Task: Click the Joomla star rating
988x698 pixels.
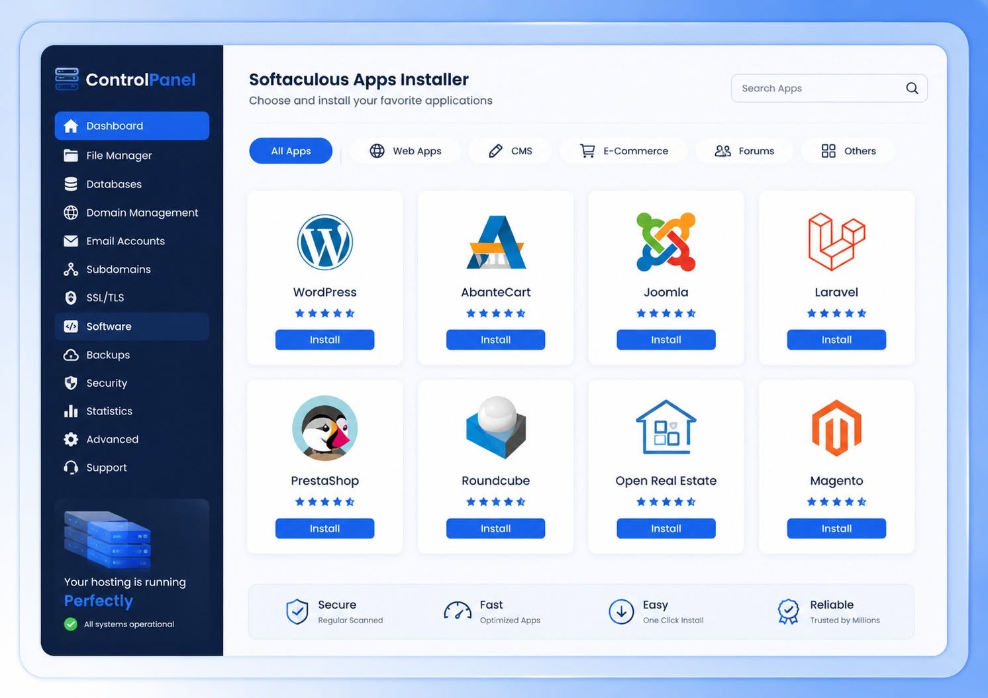Action: click(x=666, y=313)
